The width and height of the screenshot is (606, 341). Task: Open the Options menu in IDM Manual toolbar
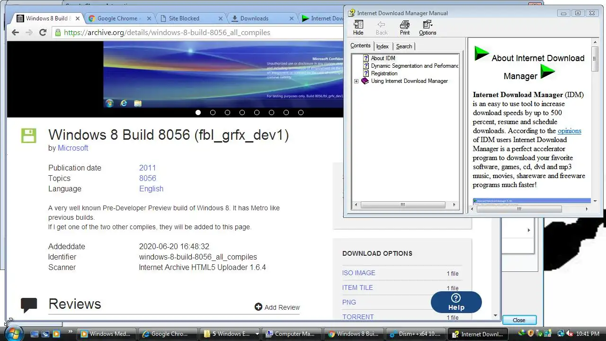click(x=428, y=28)
